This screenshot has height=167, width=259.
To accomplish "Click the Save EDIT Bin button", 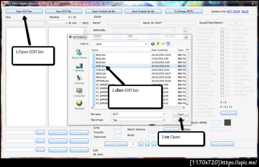I will [x=63, y=11].
